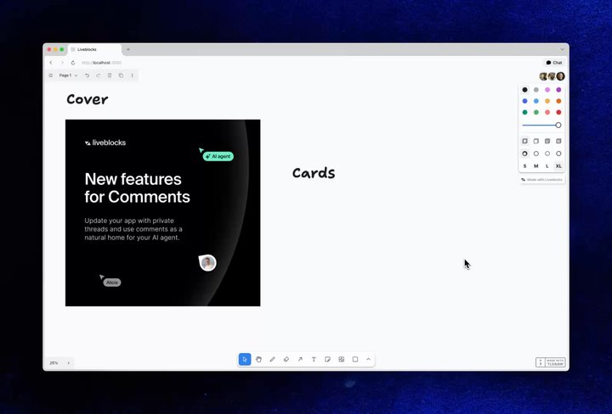Pick the light violet color swatch
Screen dimensions: 612x414
pyautogui.click(x=547, y=90)
